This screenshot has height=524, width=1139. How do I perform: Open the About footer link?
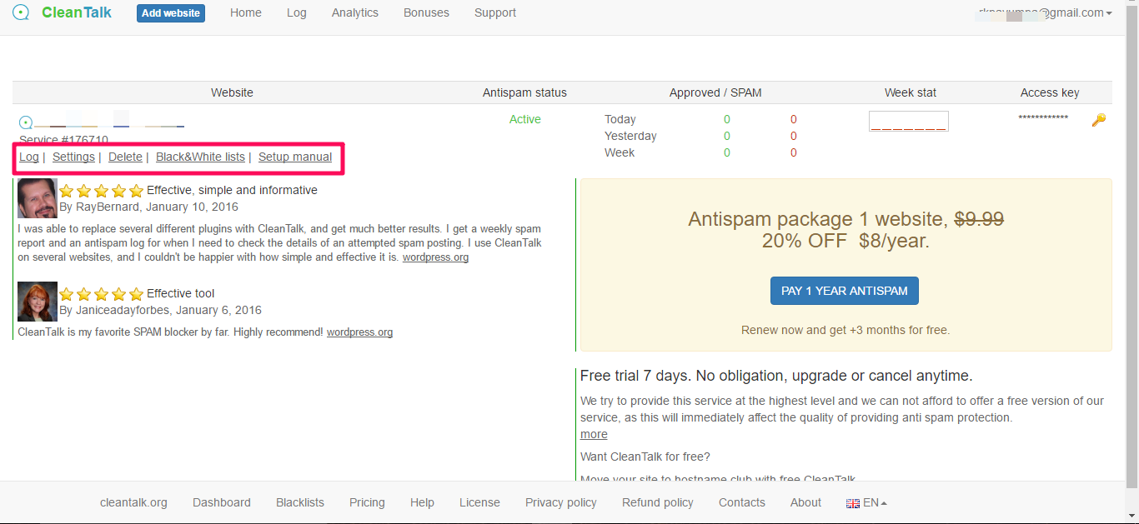pos(805,502)
